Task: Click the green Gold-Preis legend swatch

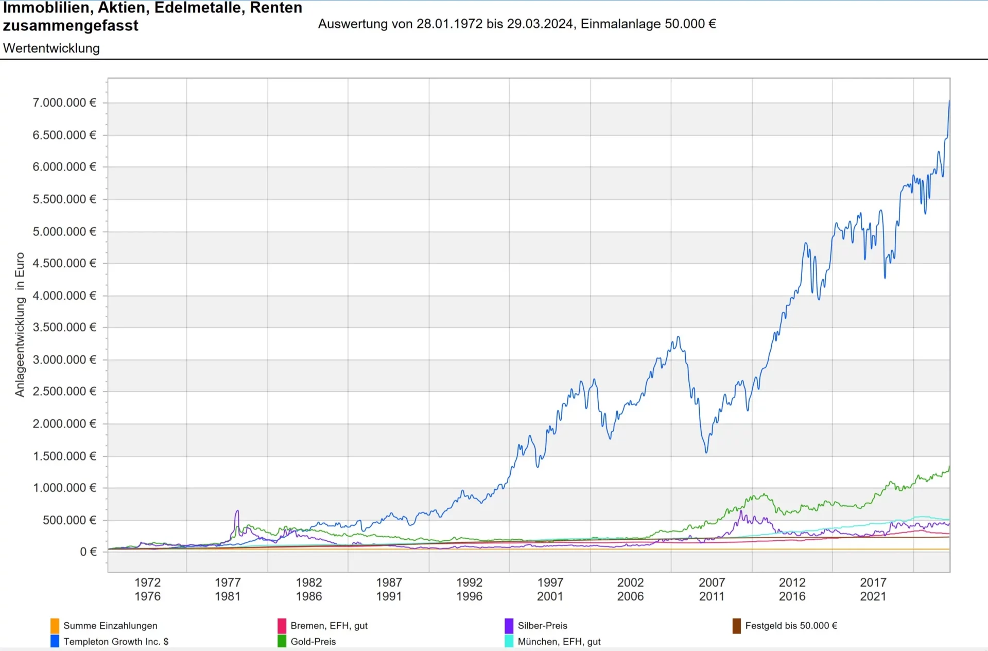Action: click(x=282, y=641)
